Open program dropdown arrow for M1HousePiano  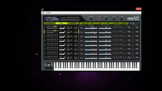[x=57, y=26]
